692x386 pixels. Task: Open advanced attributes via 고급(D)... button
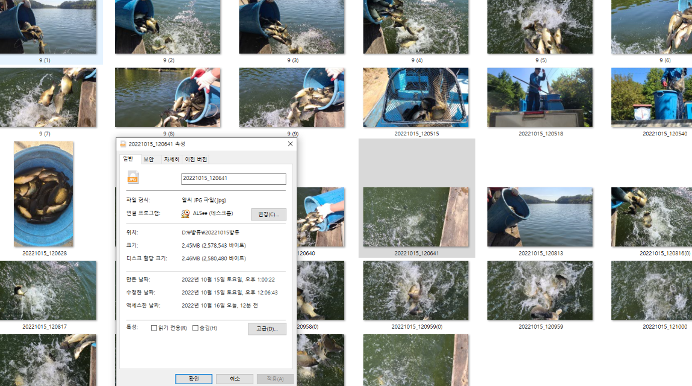coord(267,329)
